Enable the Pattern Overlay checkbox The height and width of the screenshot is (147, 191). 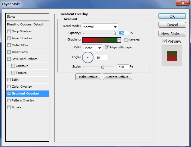[9, 100]
